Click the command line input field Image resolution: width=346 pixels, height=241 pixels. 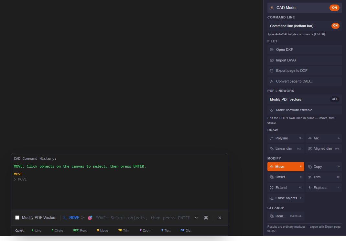pos(142,218)
